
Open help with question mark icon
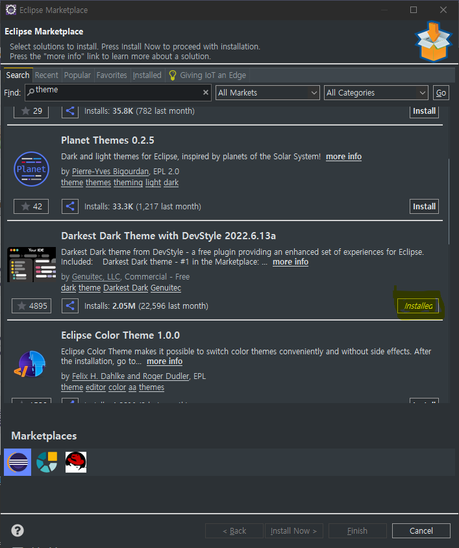point(18,530)
